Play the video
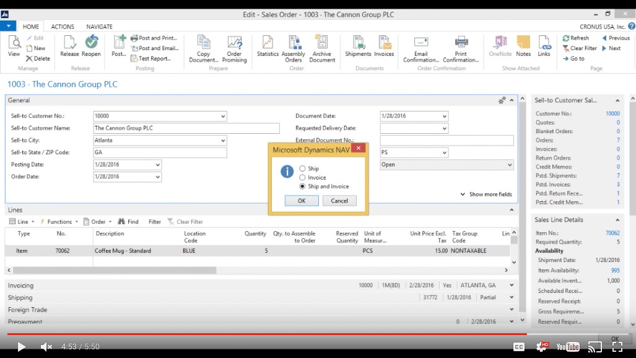636x358 pixels. click(22, 347)
